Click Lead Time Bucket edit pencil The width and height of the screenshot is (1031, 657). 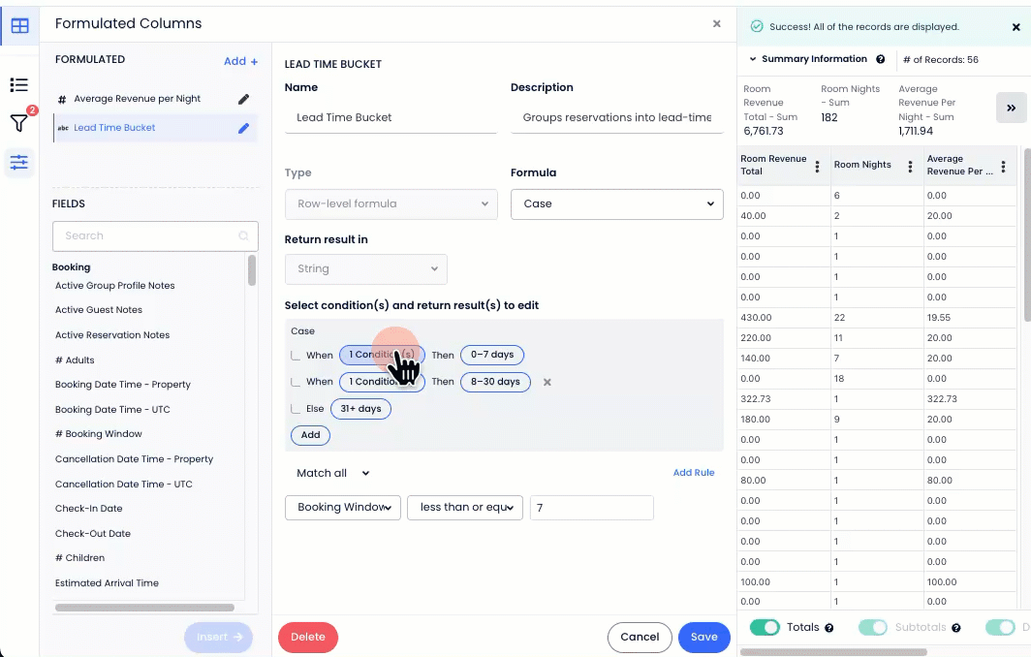(x=244, y=128)
